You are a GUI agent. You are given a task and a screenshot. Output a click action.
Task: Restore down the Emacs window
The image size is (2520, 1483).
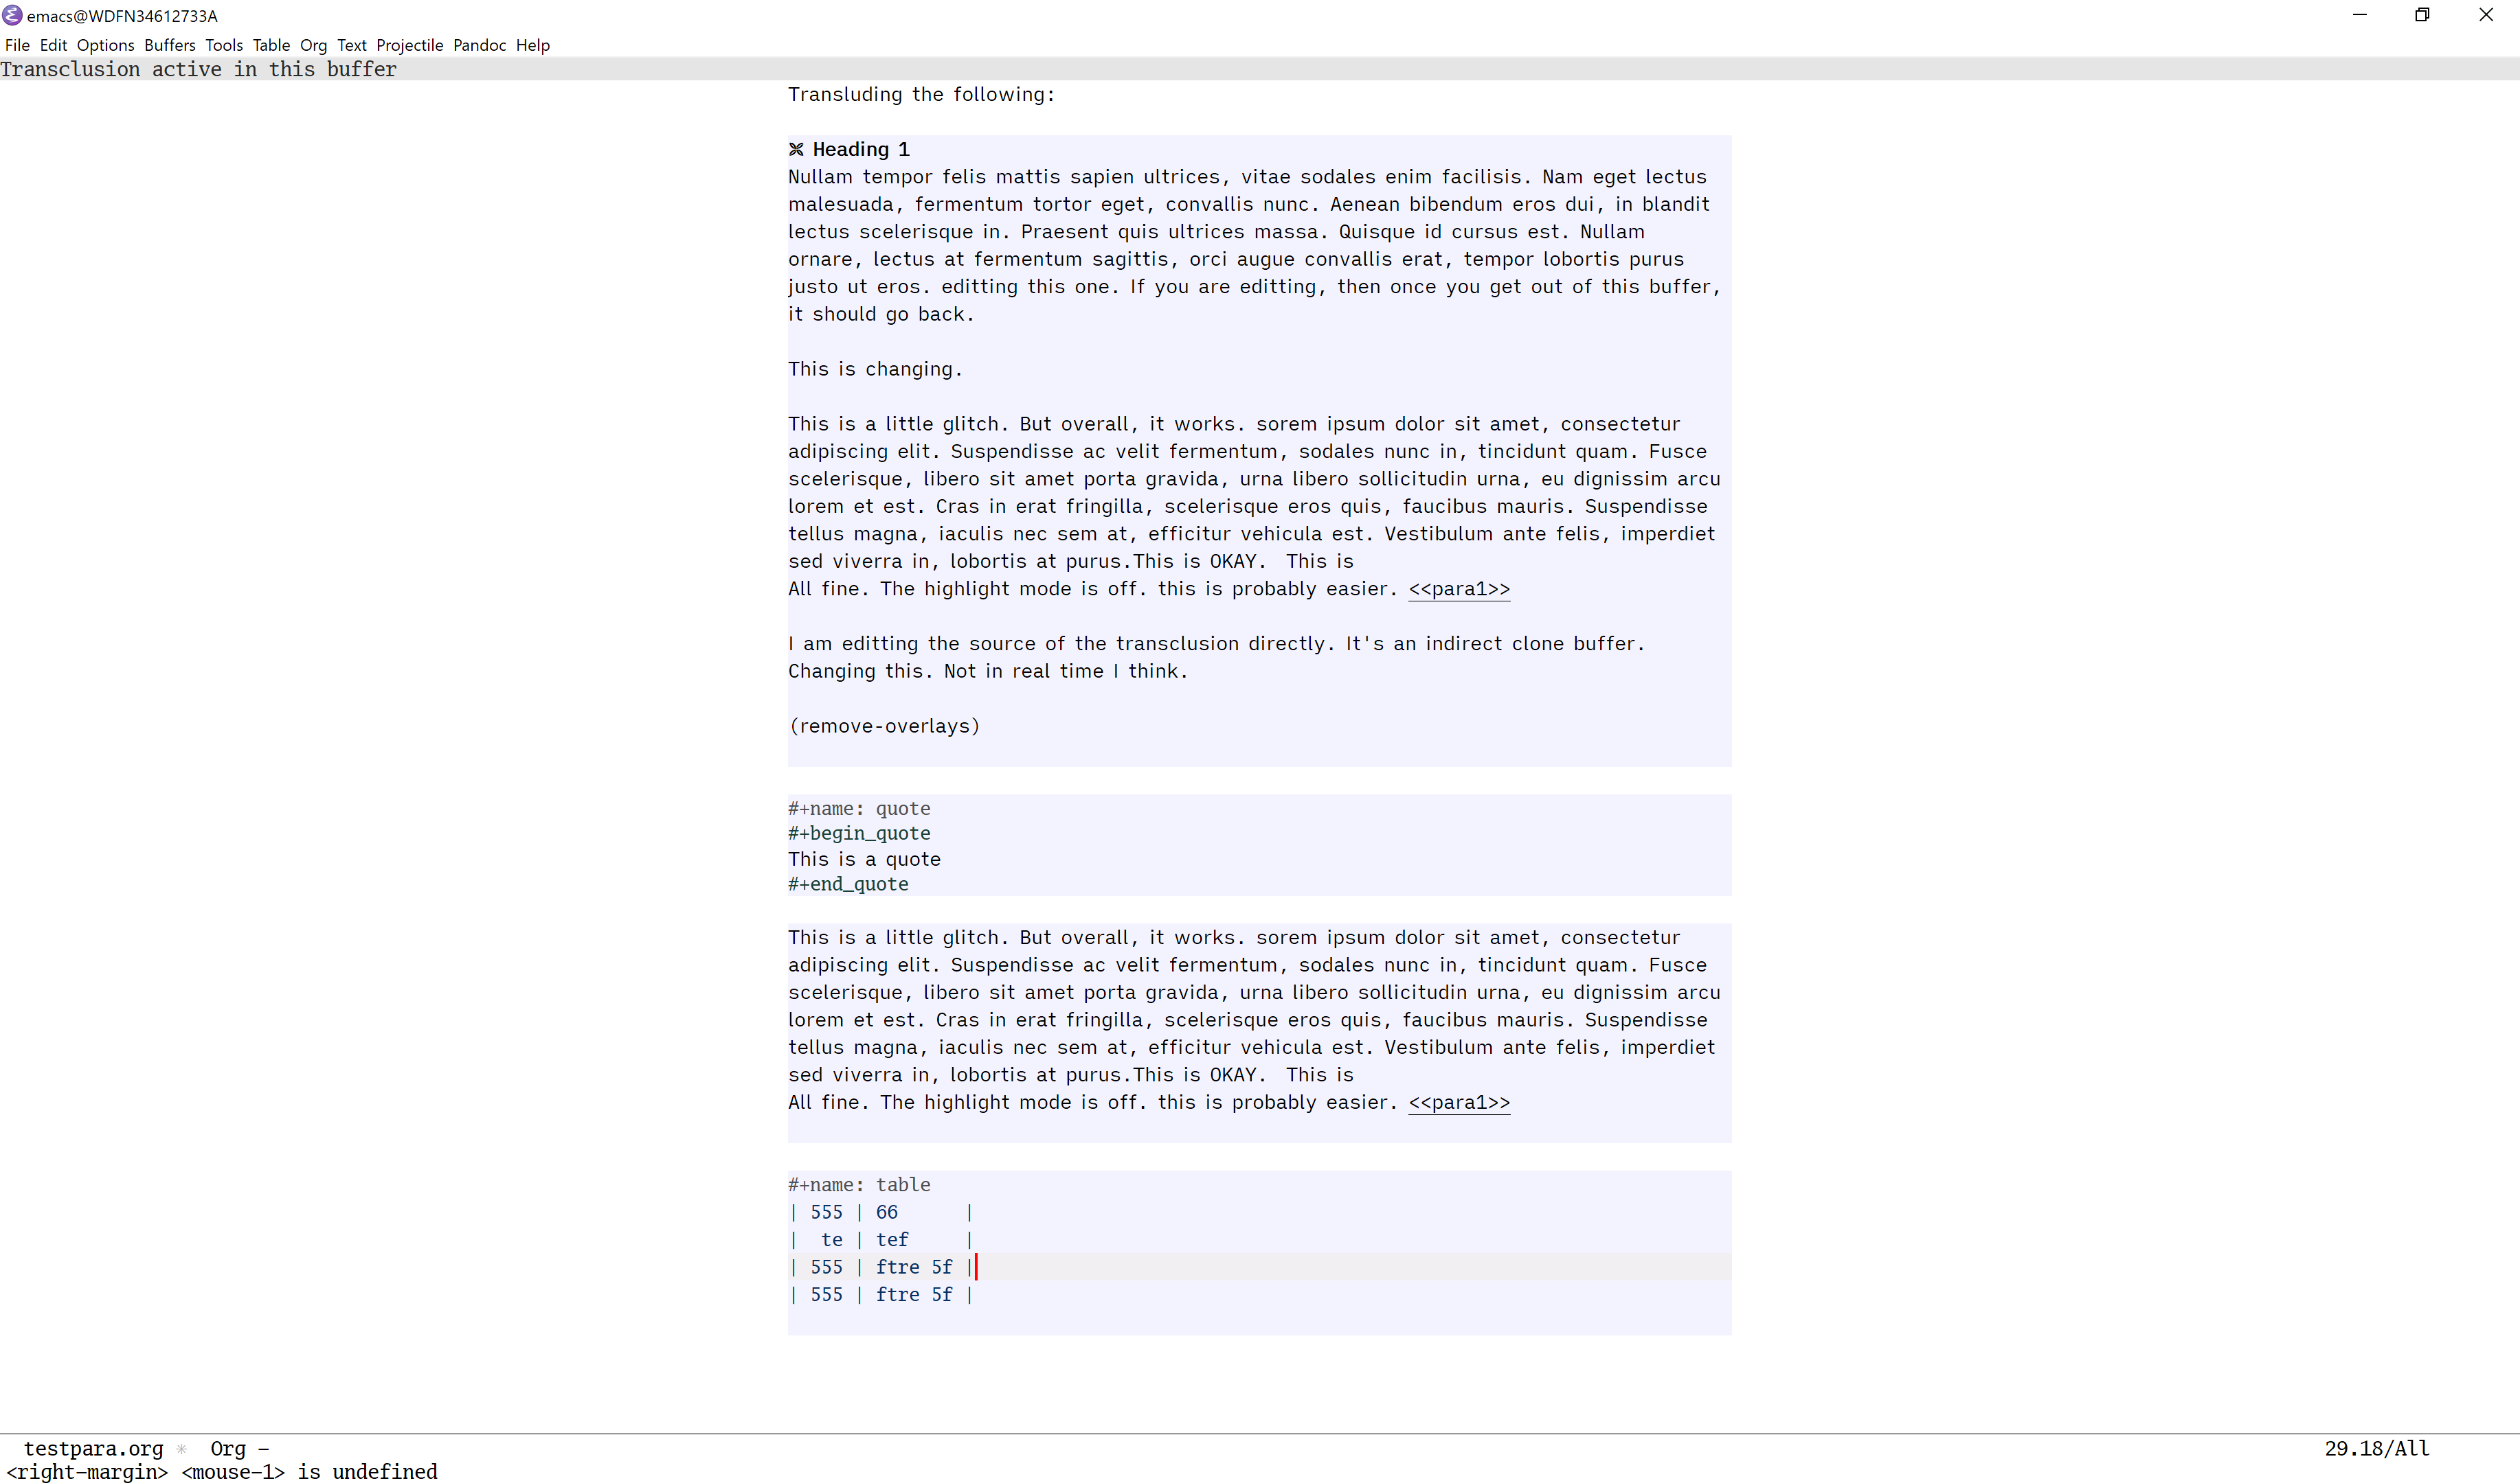2422,15
